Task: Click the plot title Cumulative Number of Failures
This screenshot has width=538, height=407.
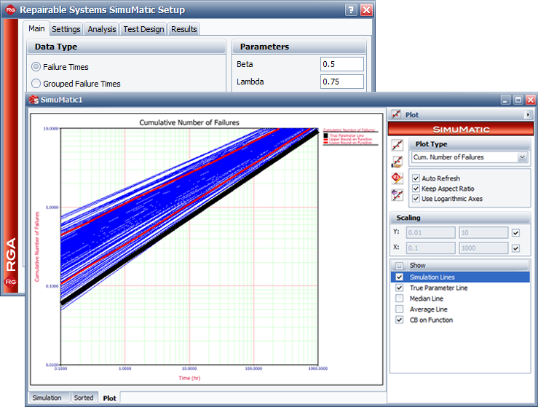Action: pyautogui.click(x=189, y=122)
